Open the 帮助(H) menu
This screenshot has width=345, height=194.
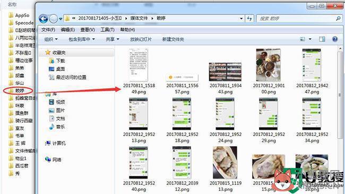click(x=127, y=30)
